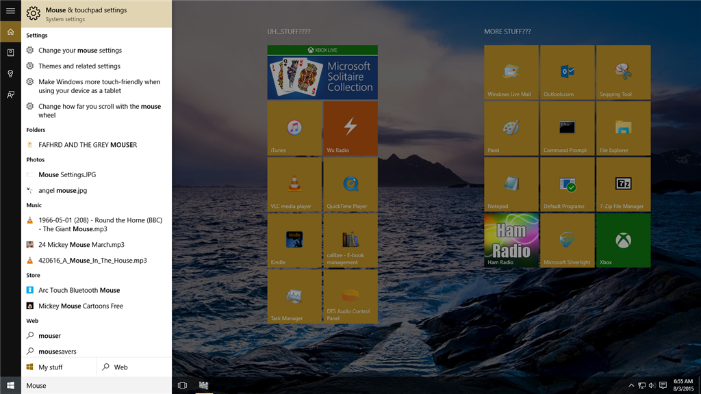Launch Command Prompt tile
Image resolution: width=701 pixels, height=394 pixels.
(568, 128)
